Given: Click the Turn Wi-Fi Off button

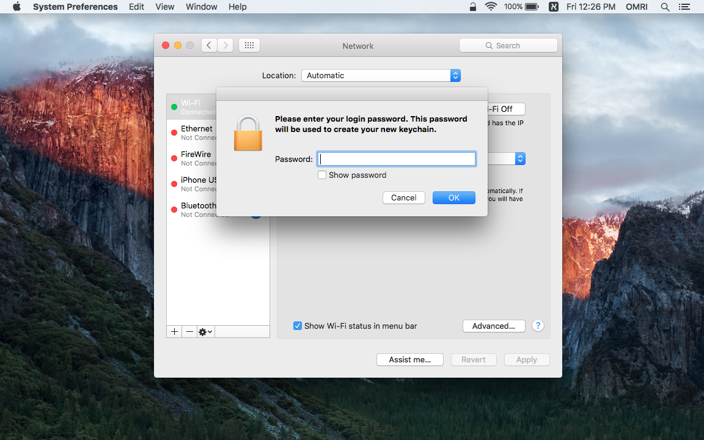Looking at the screenshot, I should point(507,109).
